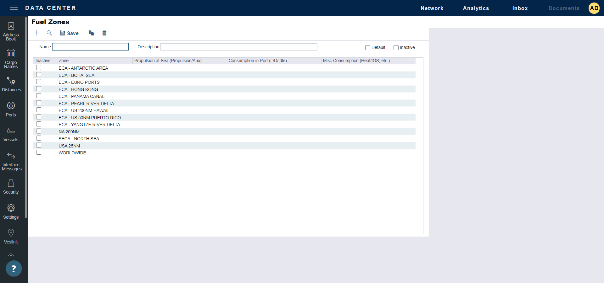Open the Analytics top menu
Image resolution: width=604 pixels, height=283 pixels.
coord(476,8)
